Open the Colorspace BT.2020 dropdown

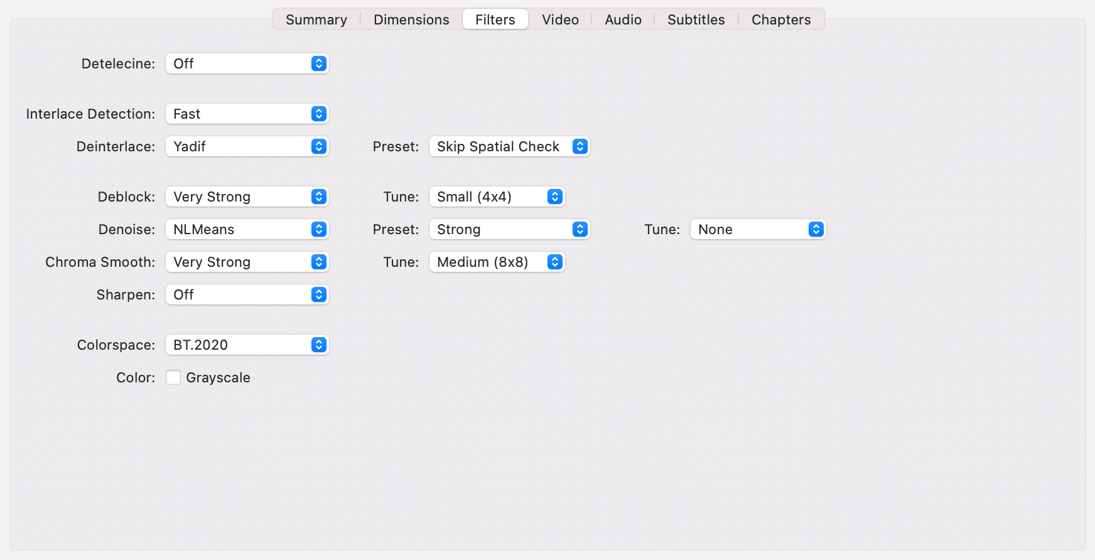(247, 345)
